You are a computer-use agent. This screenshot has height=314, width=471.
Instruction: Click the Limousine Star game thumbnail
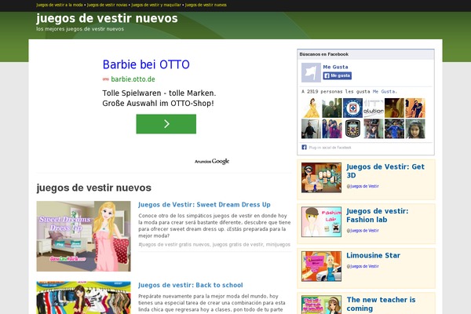pyautogui.click(x=321, y=266)
